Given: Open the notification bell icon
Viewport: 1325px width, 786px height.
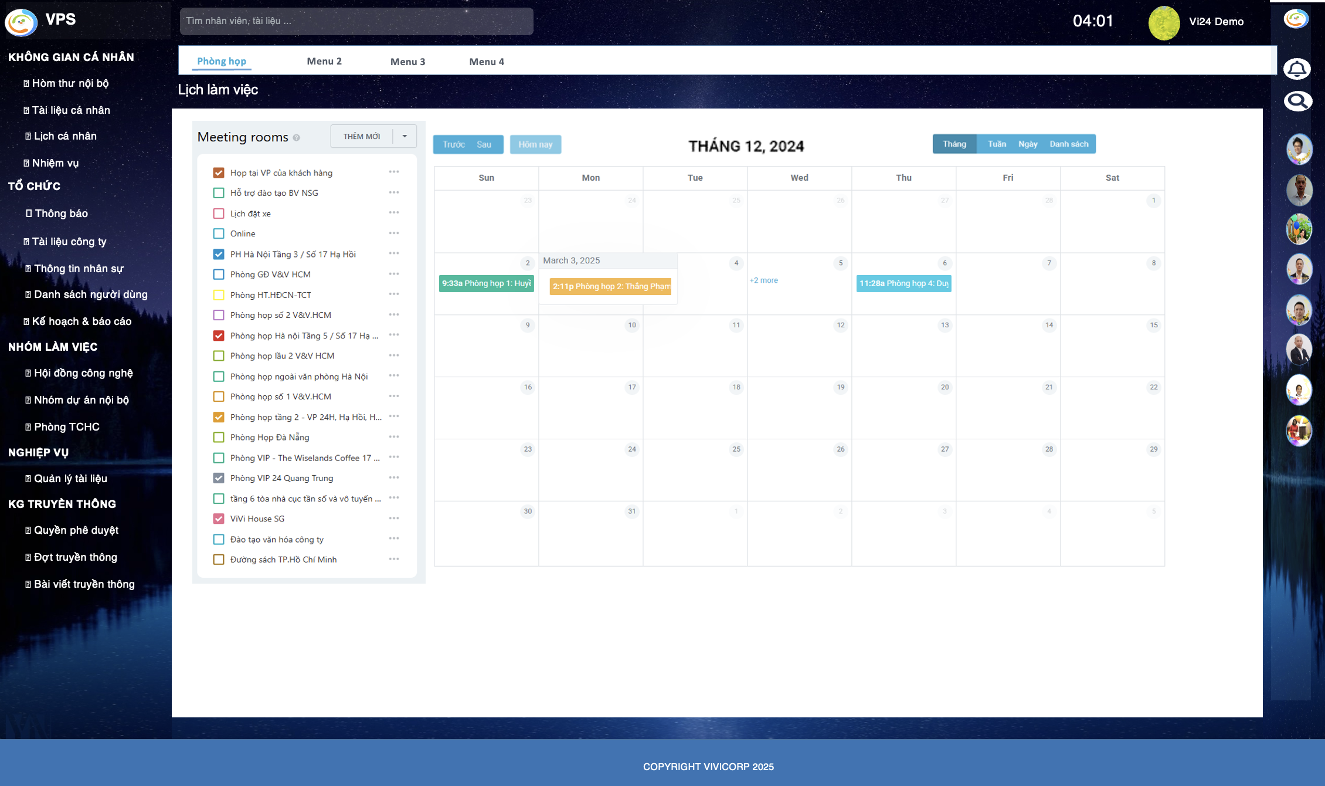Looking at the screenshot, I should [1297, 69].
